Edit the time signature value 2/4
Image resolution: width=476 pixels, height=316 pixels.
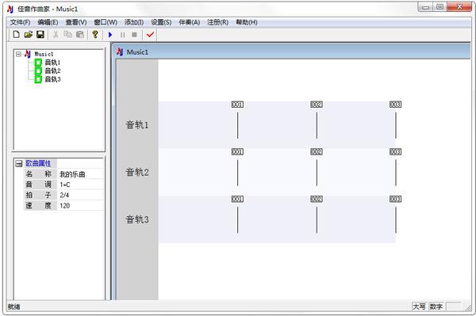point(80,195)
